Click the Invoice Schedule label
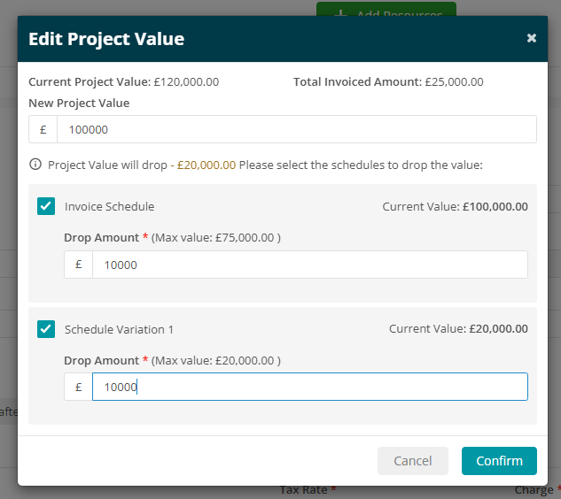Viewport: 561px width, 499px height. (110, 206)
